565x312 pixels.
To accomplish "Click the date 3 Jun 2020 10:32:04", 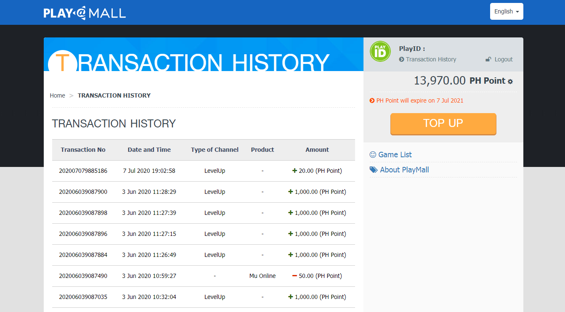I will pos(149,297).
